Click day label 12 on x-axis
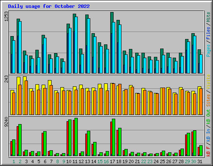This screenshot has width=213, height=166. click(x=81, y=161)
